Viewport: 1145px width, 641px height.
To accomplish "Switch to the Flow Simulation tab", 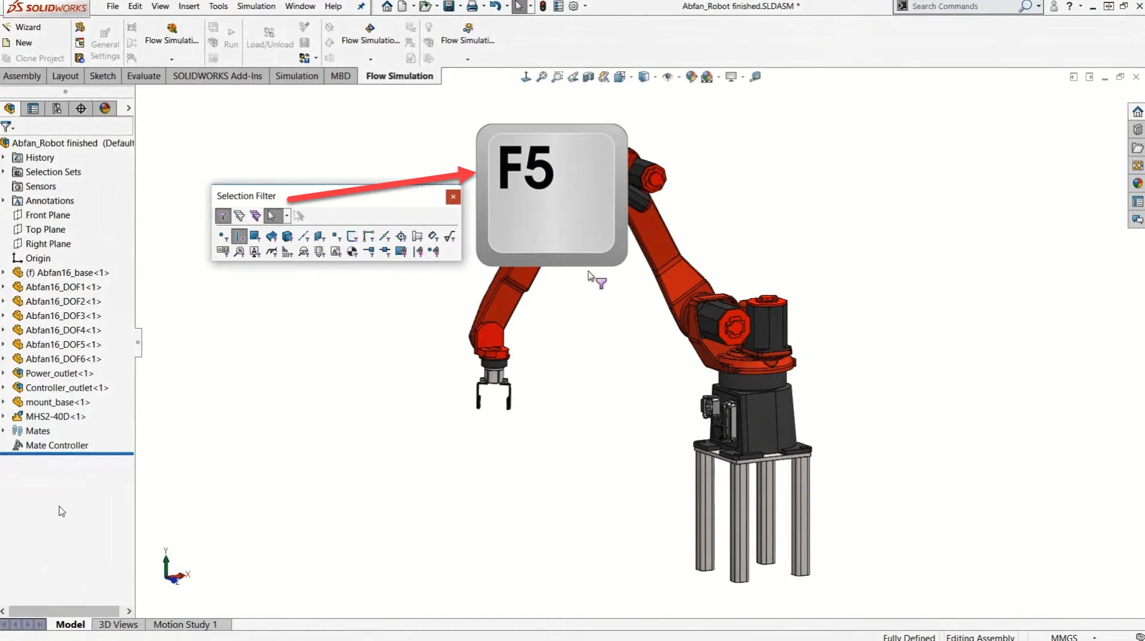I will click(x=399, y=76).
